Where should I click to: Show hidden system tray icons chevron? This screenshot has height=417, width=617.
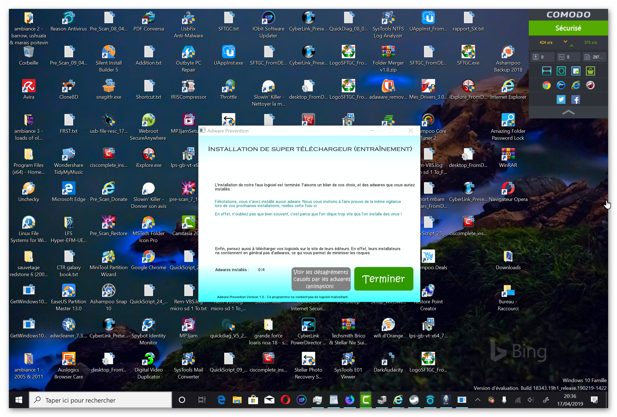tap(477, 400)
